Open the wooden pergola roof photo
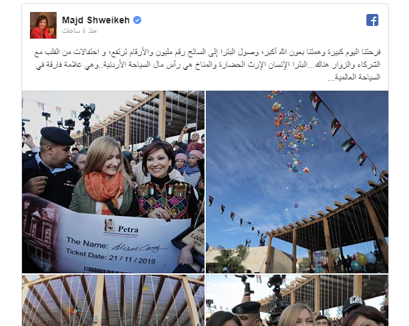 [x=113, y=300]
